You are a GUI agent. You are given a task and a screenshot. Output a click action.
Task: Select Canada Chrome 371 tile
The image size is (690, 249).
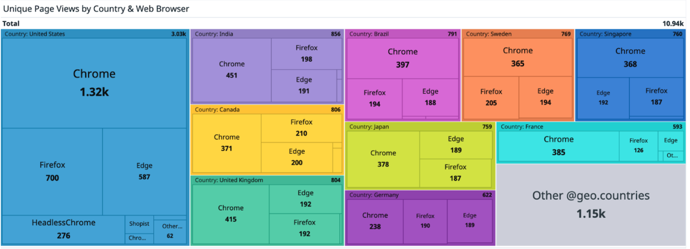[226, 143]
